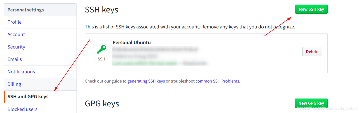Image resolution: width=360 pixels, height=113 pixels.
Task: Click the SSH label badge under key icon
Action: [101, 59]
